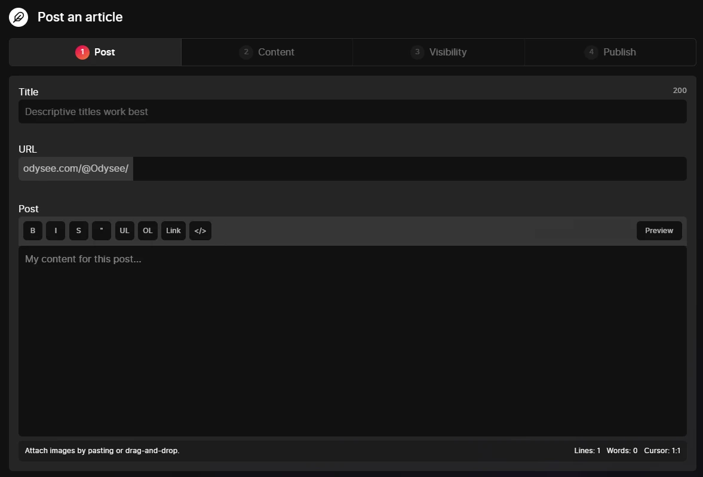Insert code block with the </> button
The image size is (703, 477).
[x=200, y=231]
